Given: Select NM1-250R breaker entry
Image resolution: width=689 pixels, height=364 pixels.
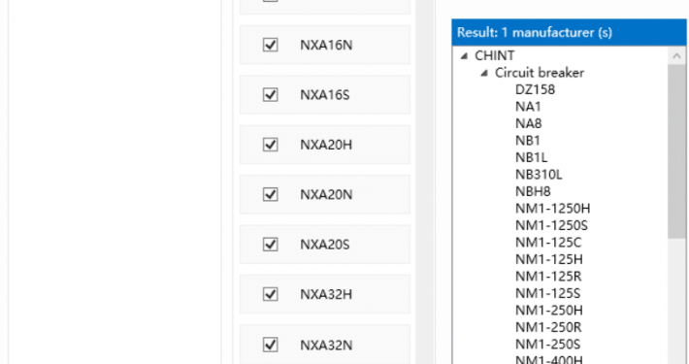Looking at the screenshot, I should [x=548, y=327].
